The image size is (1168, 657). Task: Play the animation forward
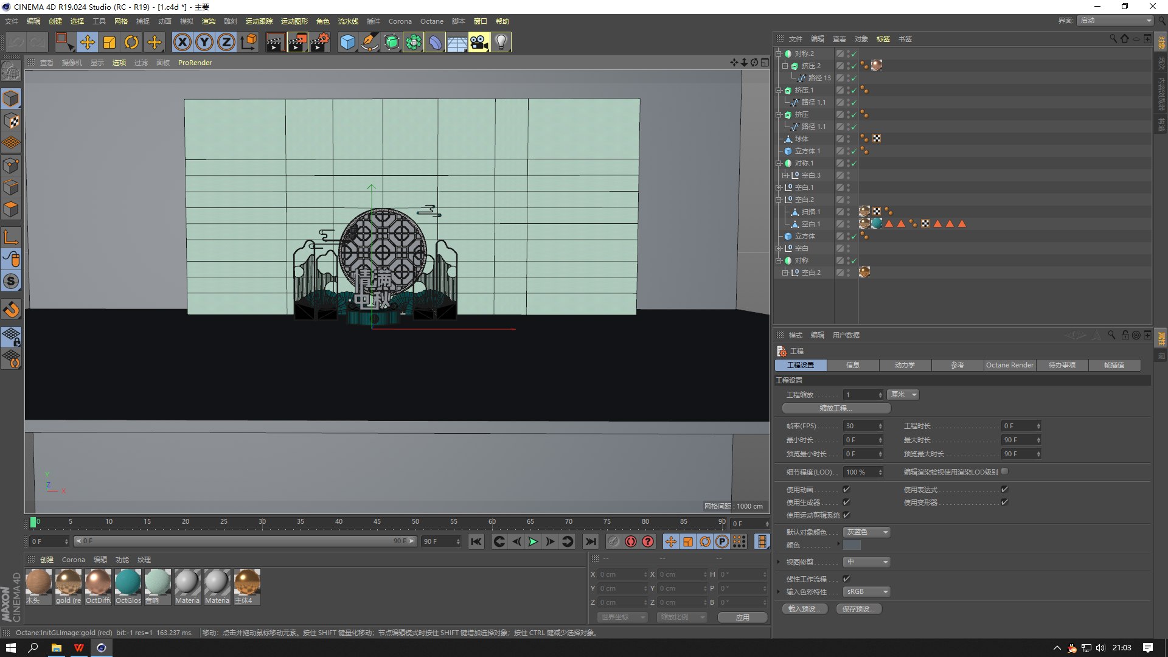[x=533, y=541]
